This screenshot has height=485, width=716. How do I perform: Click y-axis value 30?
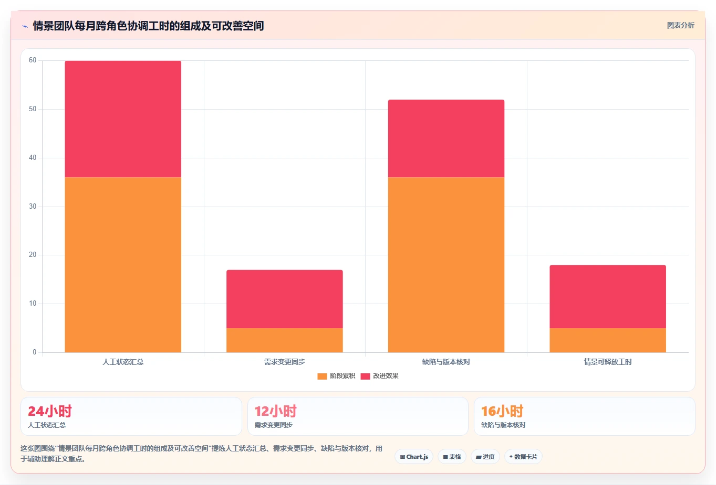tap(33, 207)
